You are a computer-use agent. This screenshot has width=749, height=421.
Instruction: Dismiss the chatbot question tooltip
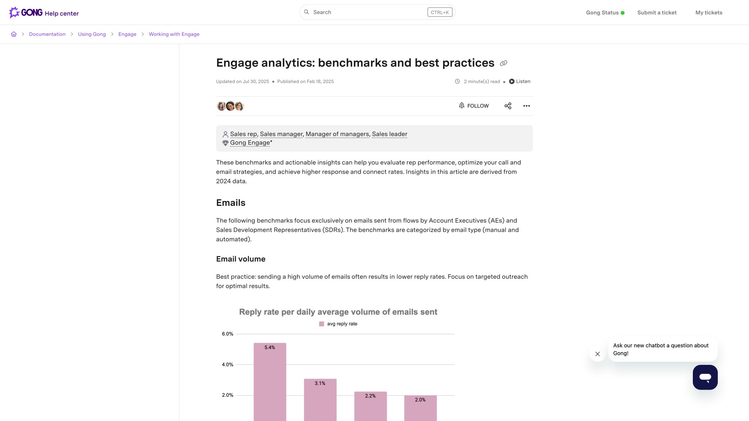tap(597, 354)
